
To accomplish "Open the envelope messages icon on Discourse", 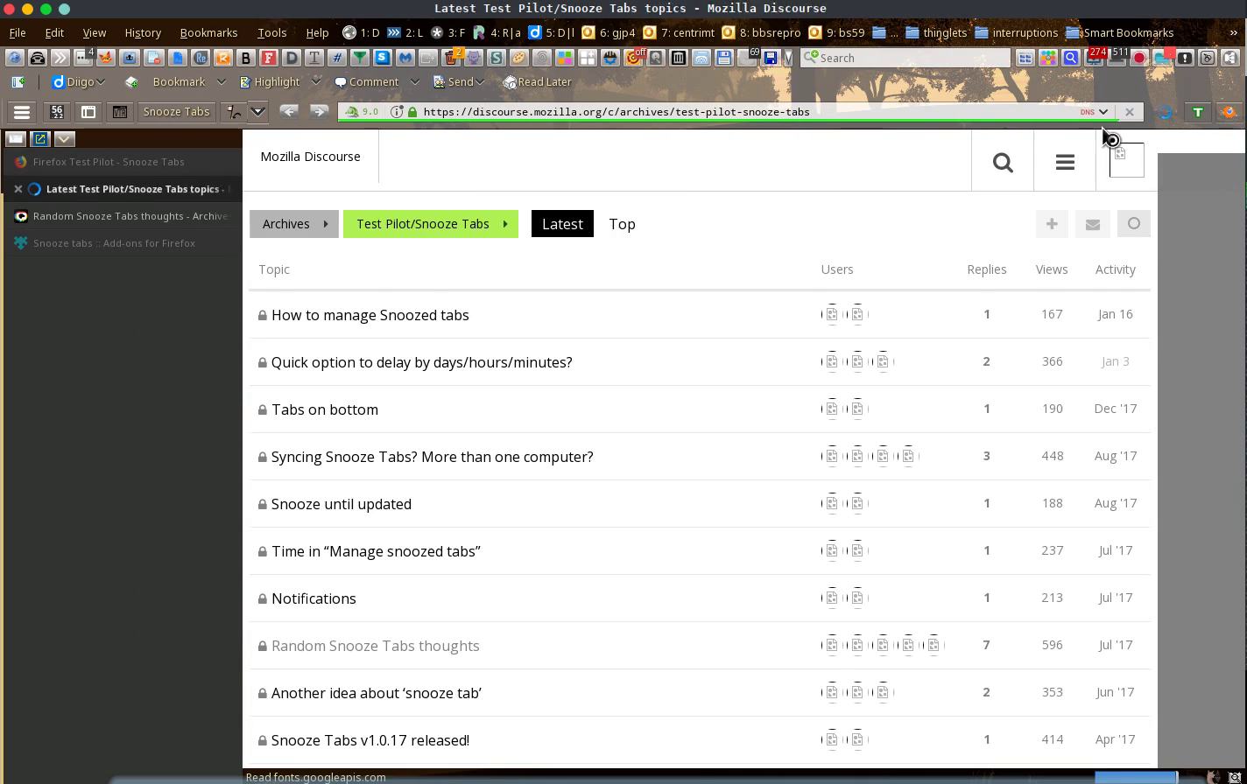I will (1092, 224).
